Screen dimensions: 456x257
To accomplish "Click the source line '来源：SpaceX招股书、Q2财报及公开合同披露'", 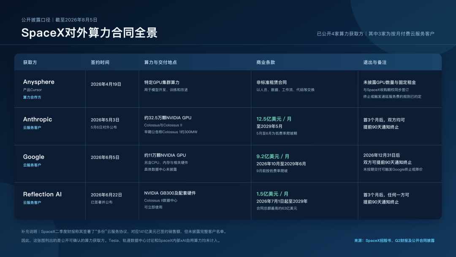I will tap(394, 241).
